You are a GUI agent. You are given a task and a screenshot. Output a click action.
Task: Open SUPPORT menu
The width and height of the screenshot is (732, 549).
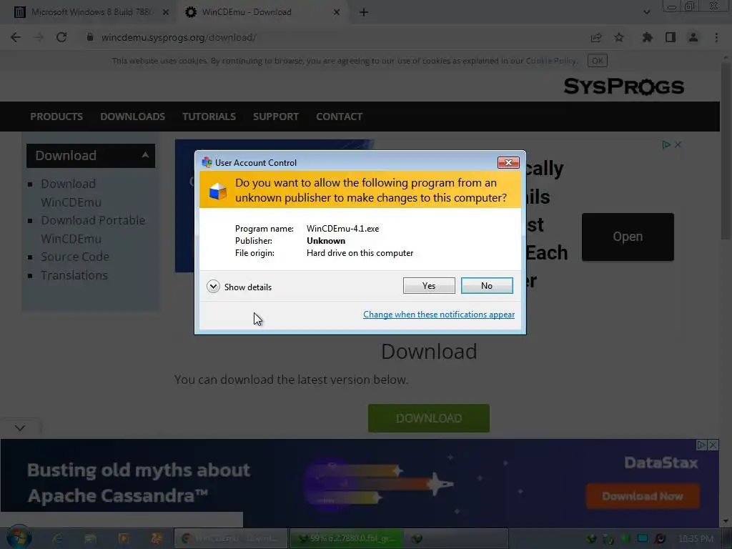[276, 117]
